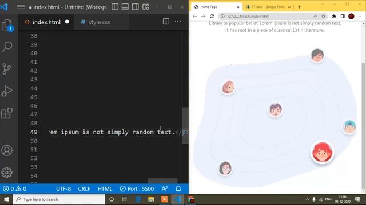Open Microsoft Edge from taskbar
366x205 pixels.
click(138, 199)
